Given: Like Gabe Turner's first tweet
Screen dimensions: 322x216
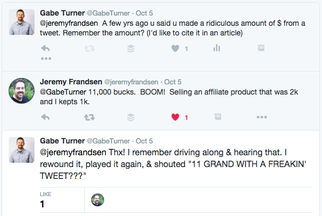Looking at the screenshot, I should 175,48.
